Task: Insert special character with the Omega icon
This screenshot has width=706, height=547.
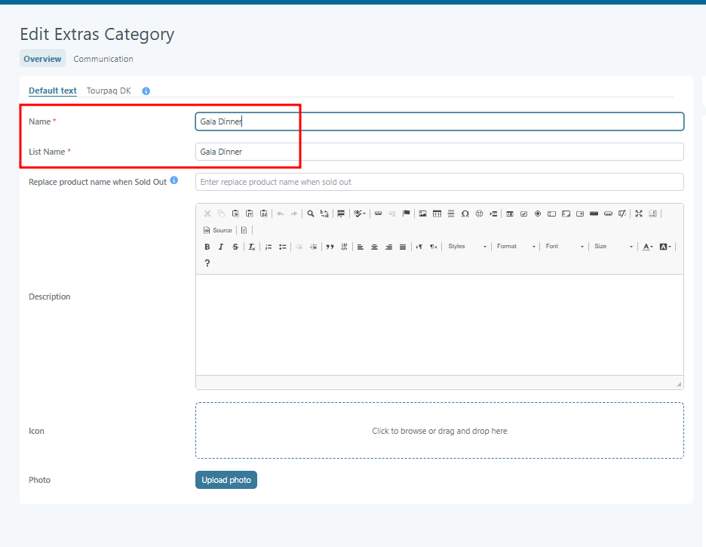Action: click(465, 214)
